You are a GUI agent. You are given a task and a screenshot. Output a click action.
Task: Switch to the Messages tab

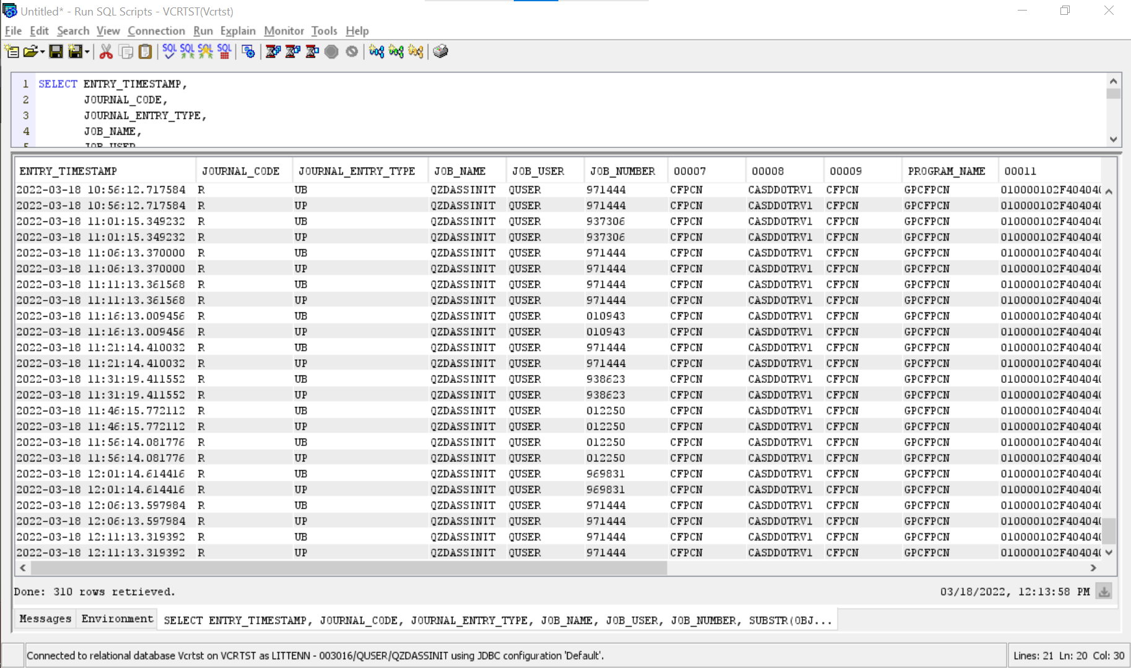(x=44, y=619)
